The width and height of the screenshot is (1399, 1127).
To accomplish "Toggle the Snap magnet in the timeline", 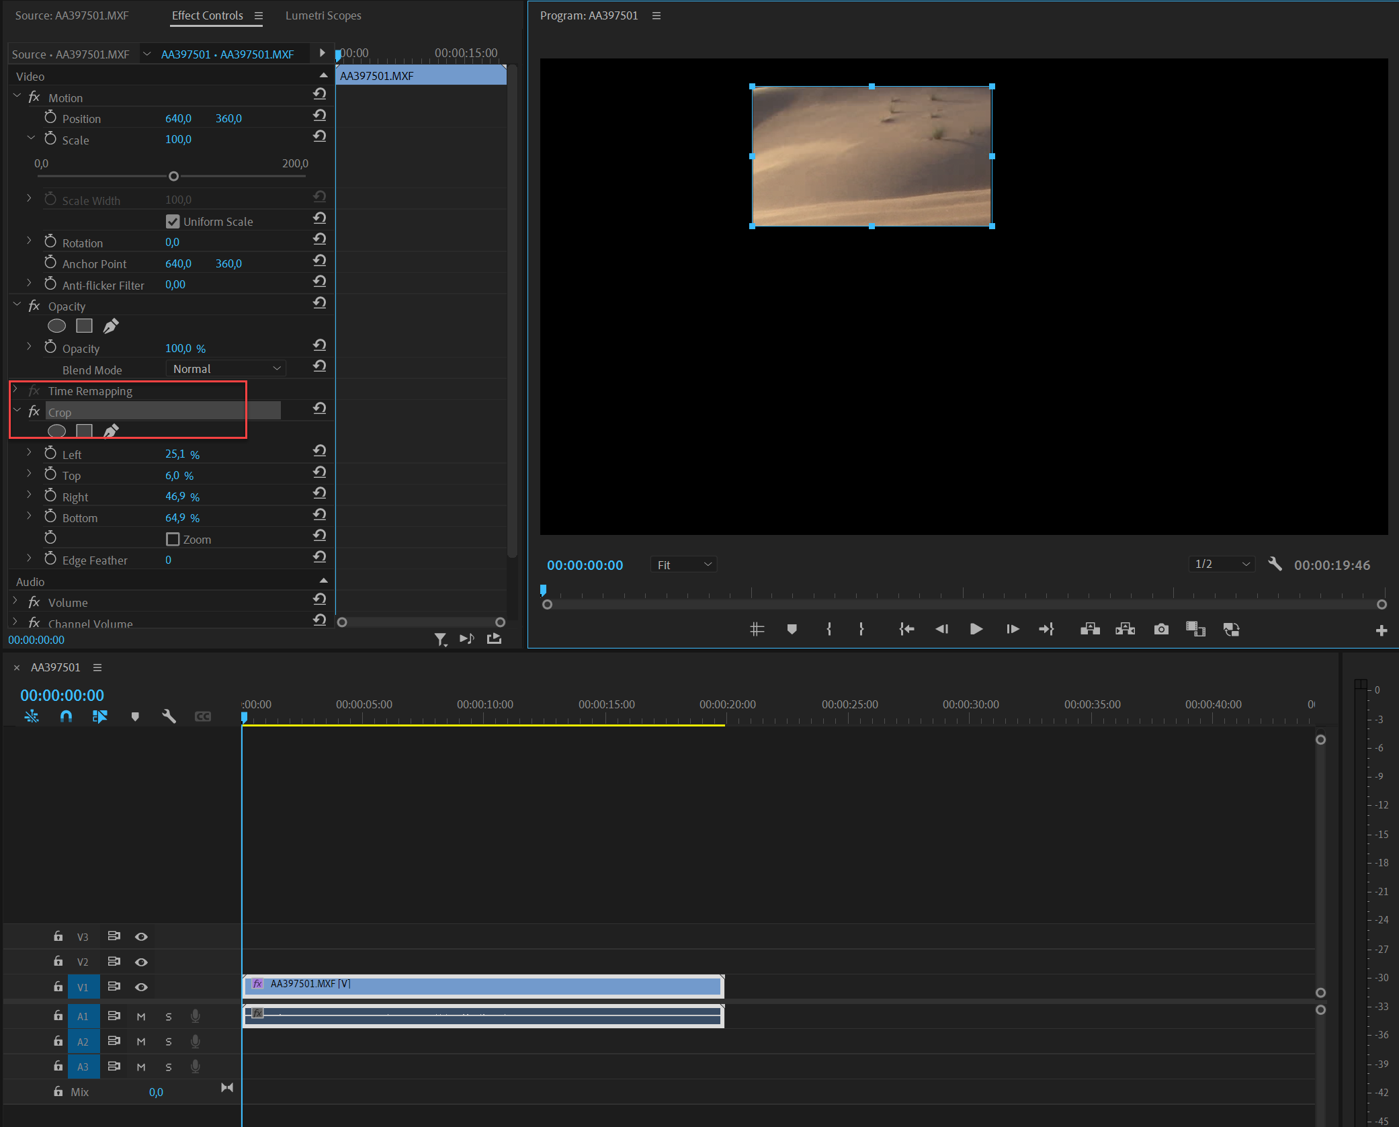I will [66, 716].
